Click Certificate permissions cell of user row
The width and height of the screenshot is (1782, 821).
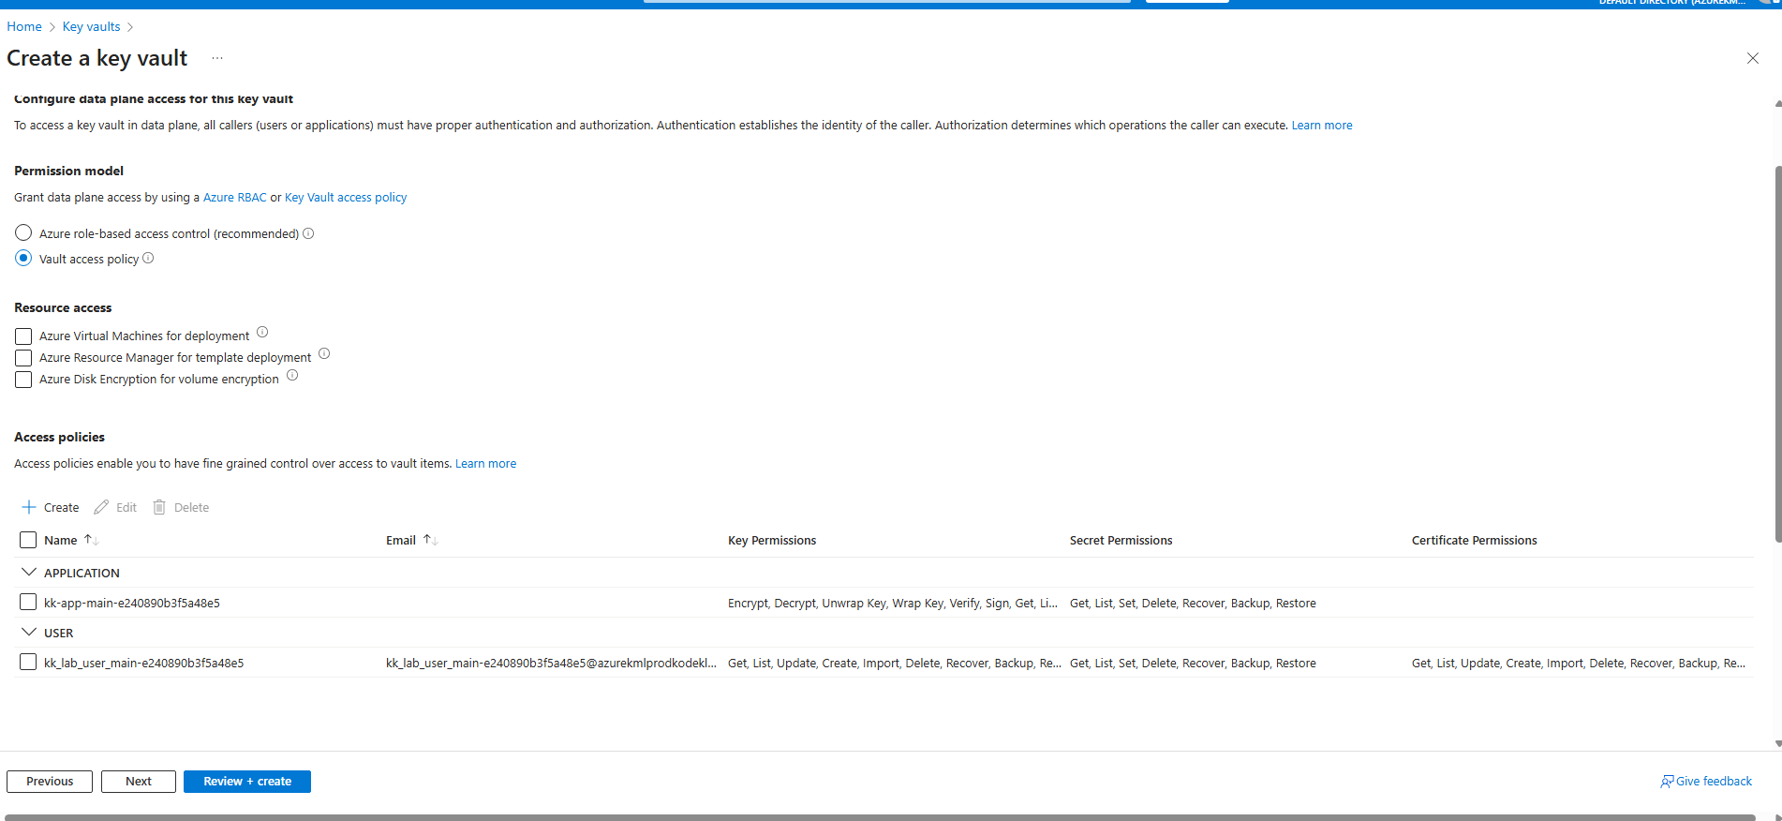[x=1579, y=663]
